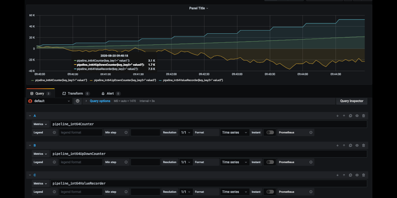Image resolution: width=397 pixels, height=198 pixels.
Task: Hide query A with eye icon
Action: pos(357,116)
